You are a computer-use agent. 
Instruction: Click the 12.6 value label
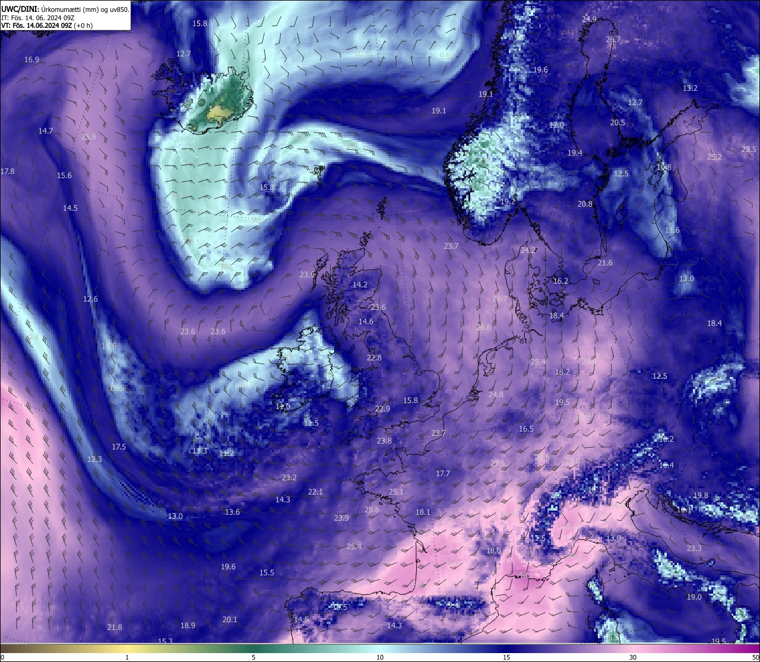tap(90, 299)
